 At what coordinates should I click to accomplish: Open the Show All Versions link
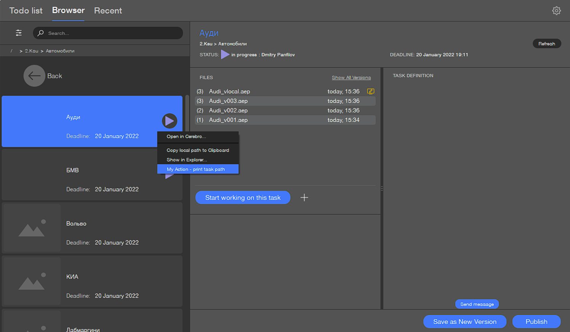[351, 78]
